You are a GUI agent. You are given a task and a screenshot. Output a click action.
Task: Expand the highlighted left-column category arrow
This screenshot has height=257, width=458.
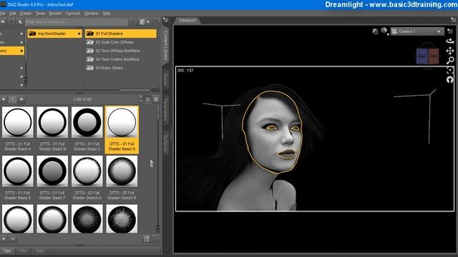click(21, 51)
